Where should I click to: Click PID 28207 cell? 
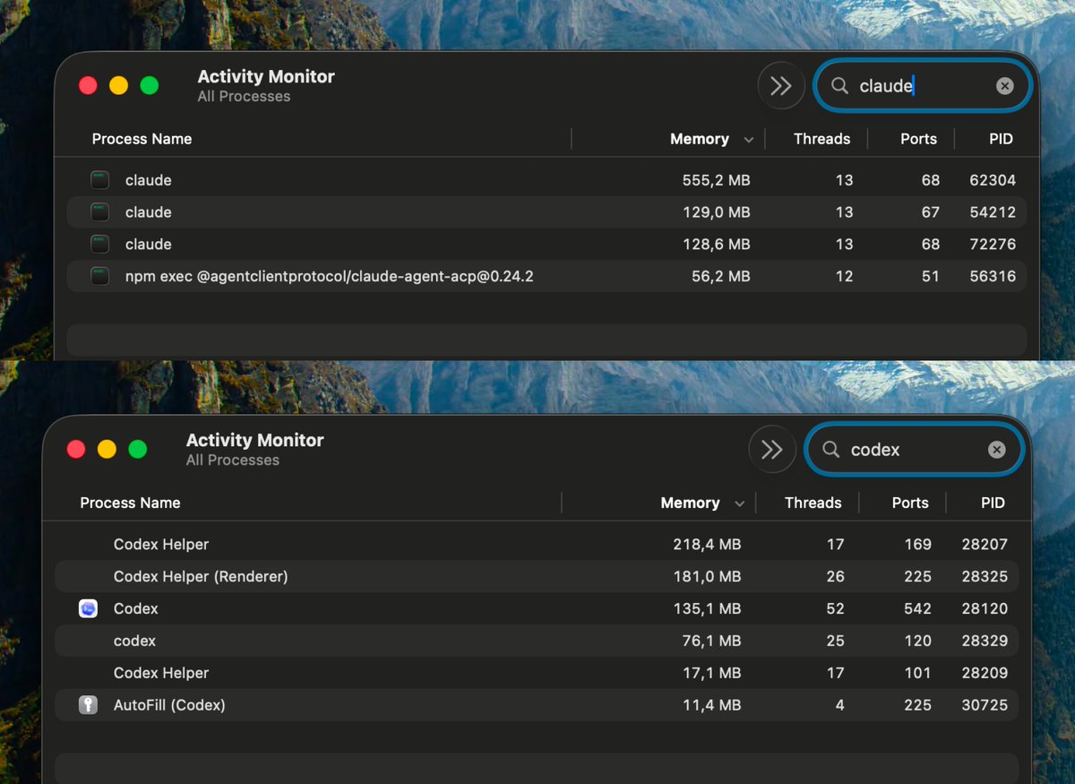(985, 544)
